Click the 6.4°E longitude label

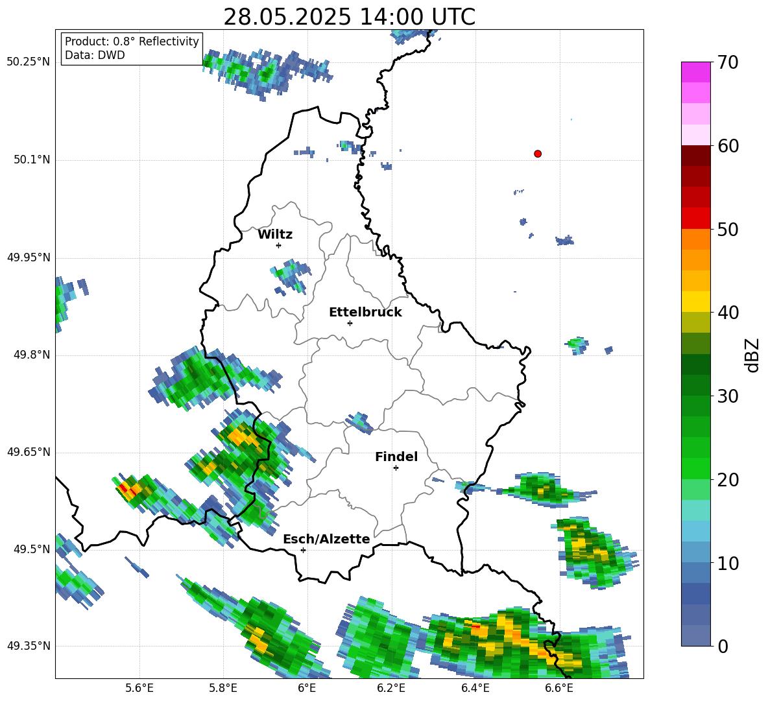475,688
